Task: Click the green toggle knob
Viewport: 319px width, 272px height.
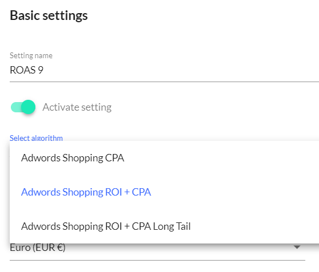Action: click(29, 107)
